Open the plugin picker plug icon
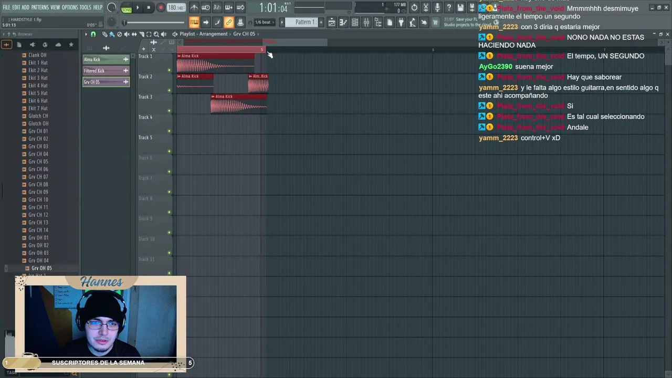Image resolution: width=672 pixels, height=378 pixels. (x=401, y=22)
